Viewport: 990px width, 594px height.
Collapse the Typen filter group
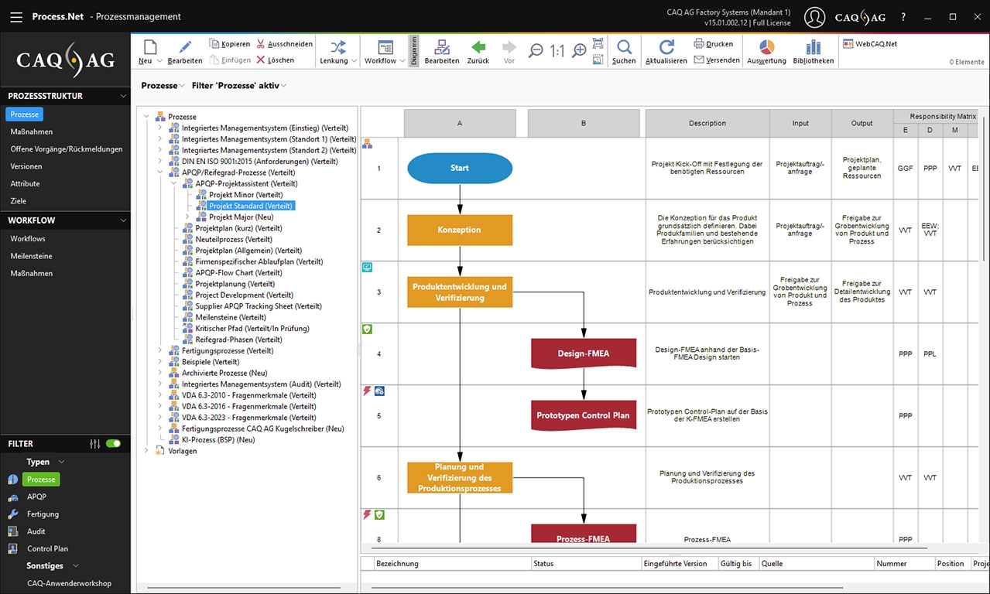point(62,462)
